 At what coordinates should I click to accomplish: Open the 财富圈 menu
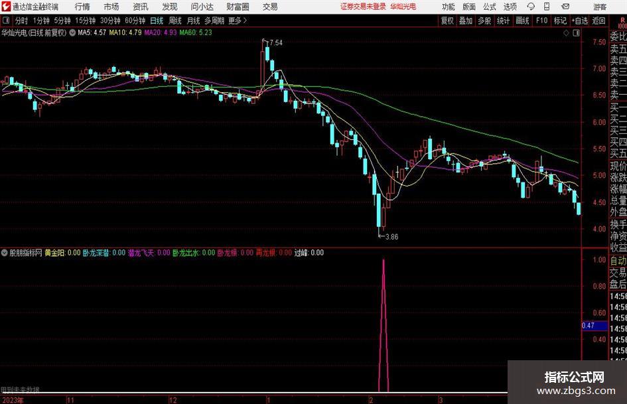(238, 7)
